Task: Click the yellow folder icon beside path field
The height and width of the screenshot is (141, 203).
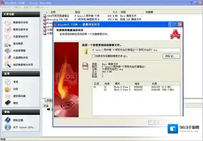Action: point(85,51)
